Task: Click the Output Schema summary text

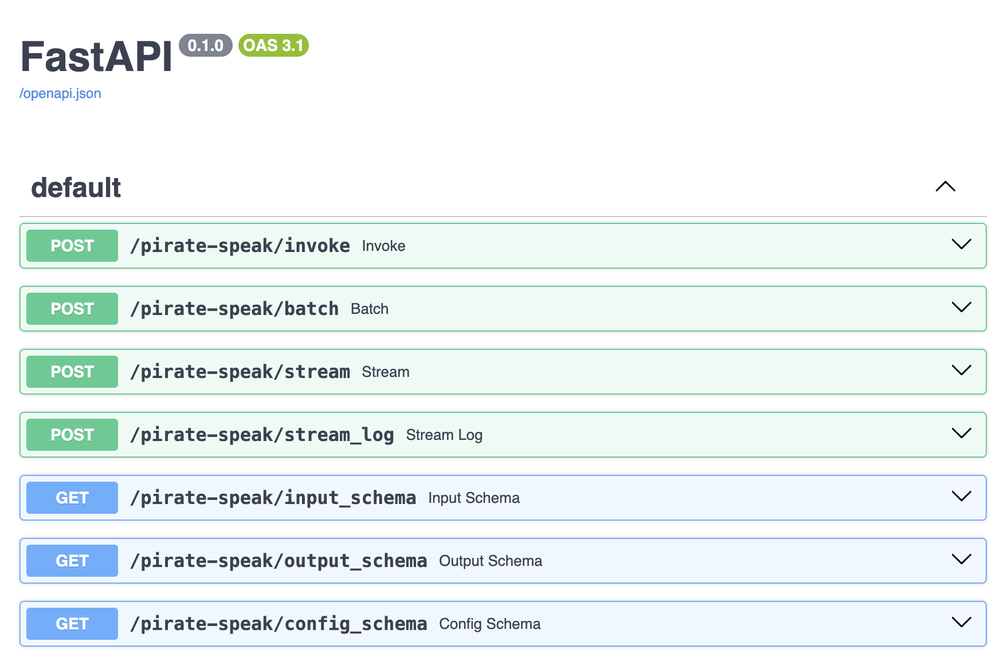Action: pos(490,561)
